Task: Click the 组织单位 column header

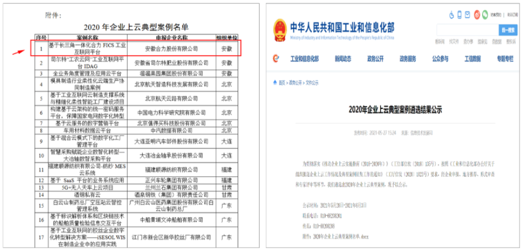Action: [x=227, y=37]
